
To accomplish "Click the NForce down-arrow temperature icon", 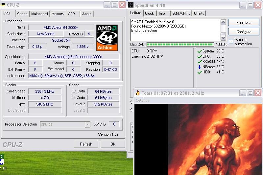I will (200, 67).
